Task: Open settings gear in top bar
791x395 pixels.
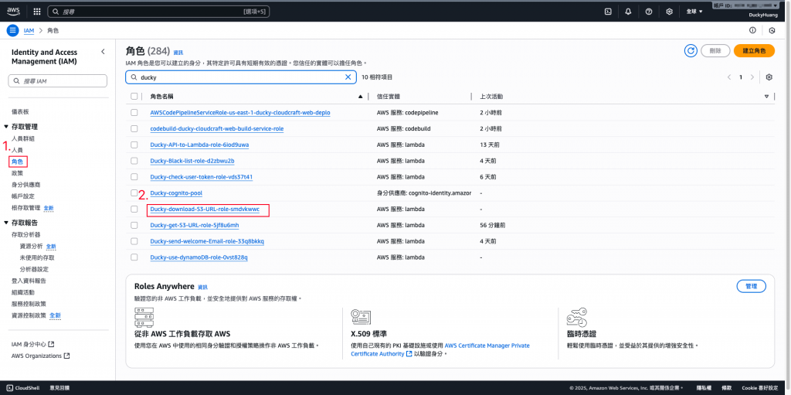Action: [670, 12]
